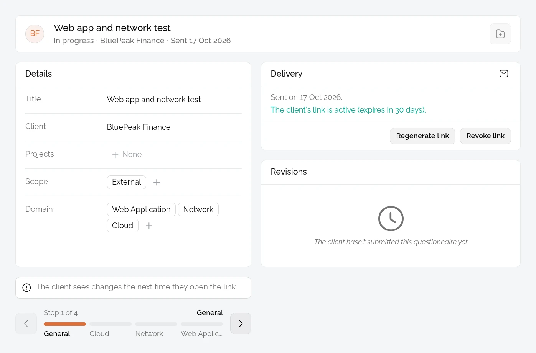Switch to the Cloud step tab
The width and height of the screenshot is (536, 353).
click(99, 333)
